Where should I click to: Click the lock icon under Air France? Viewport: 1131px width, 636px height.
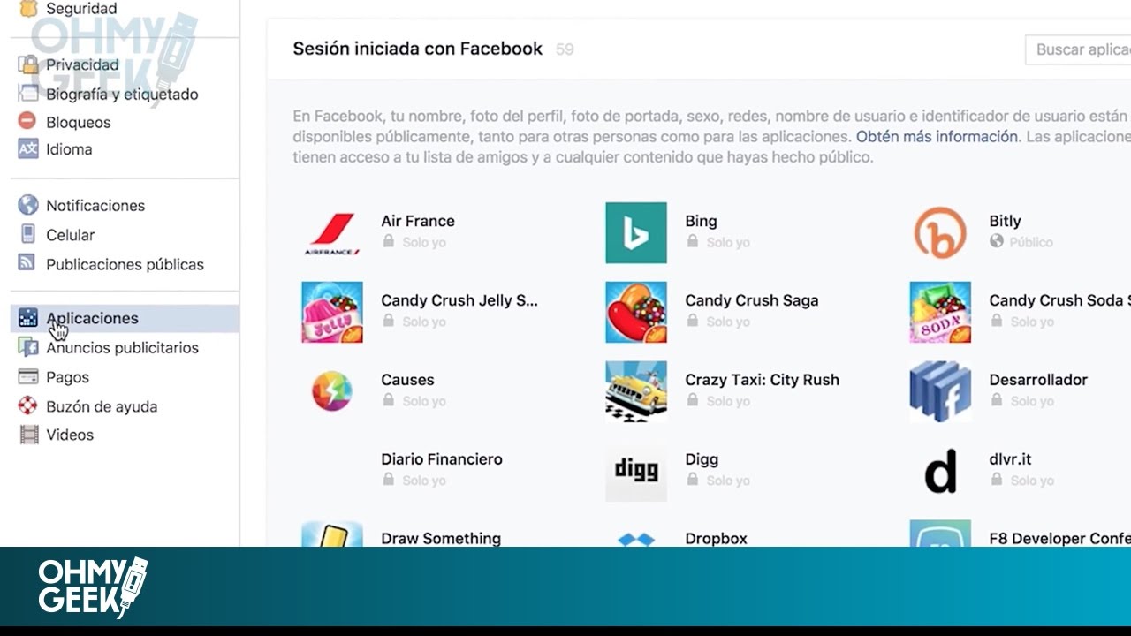(x=388, y=241)
